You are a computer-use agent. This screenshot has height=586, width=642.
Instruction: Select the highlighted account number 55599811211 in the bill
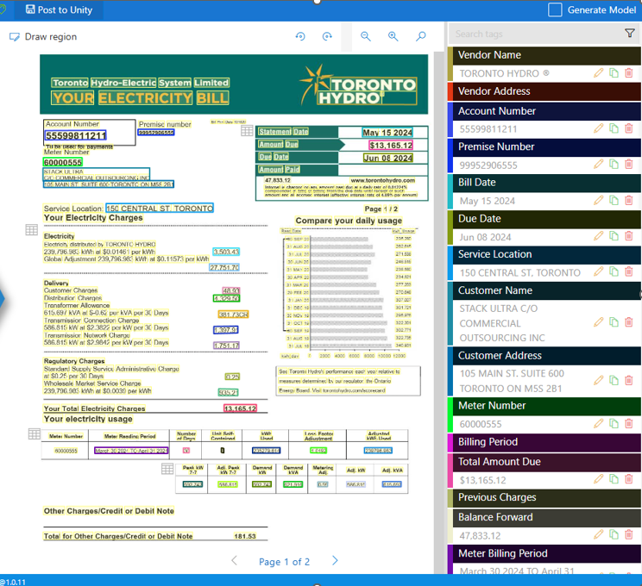pos(76,135)
